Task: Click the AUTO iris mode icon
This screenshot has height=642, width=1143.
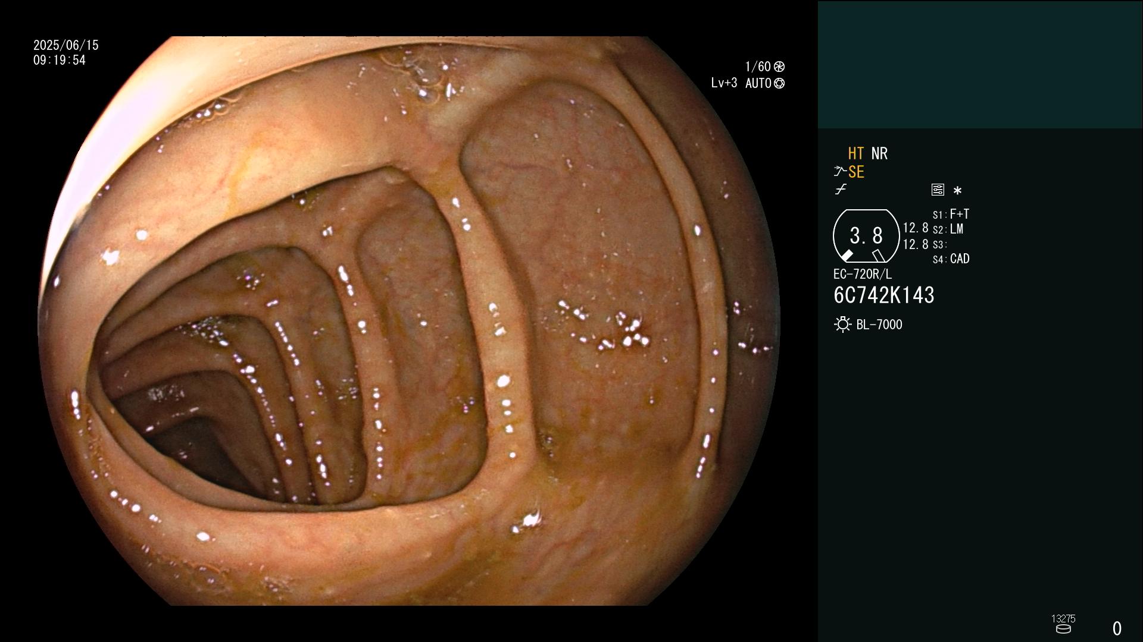Action: click(x=779, y=83)
